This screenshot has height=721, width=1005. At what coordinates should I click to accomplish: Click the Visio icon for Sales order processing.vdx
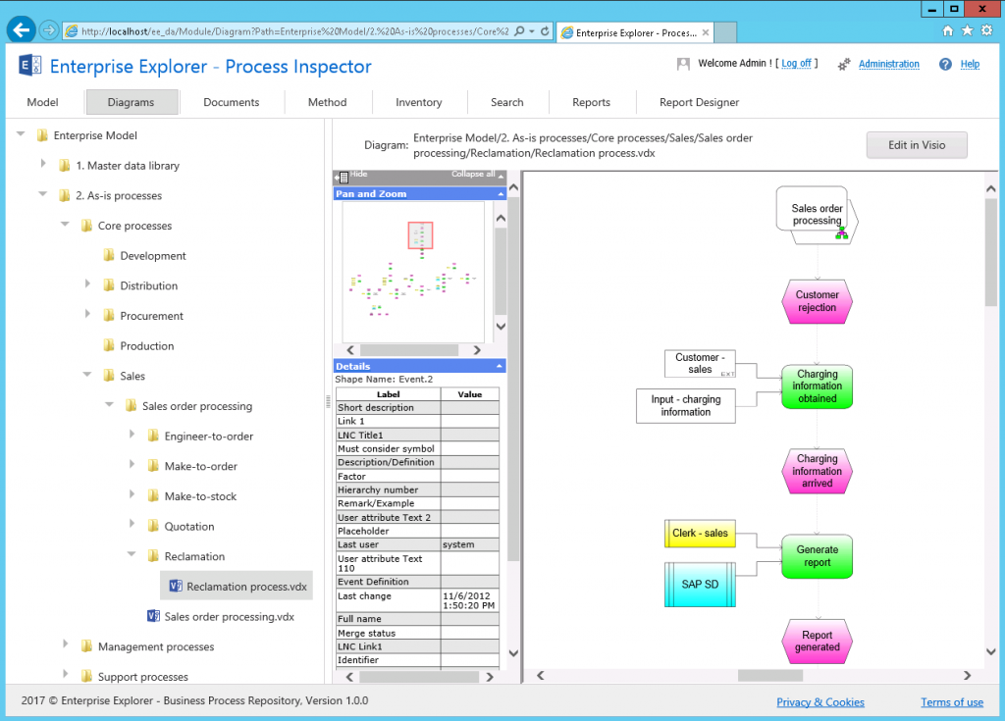(153, 616)
